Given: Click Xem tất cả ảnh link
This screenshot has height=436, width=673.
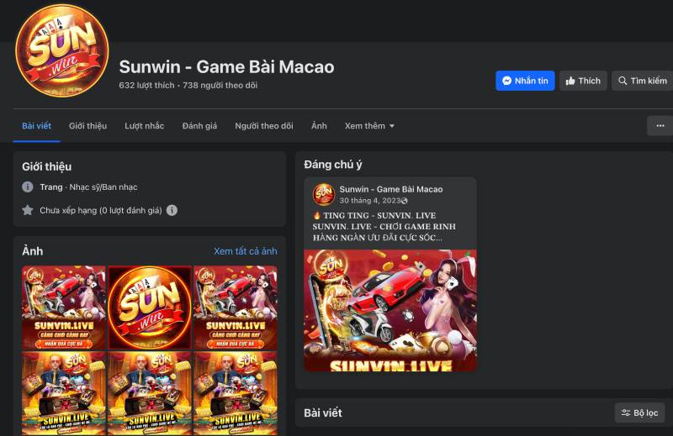Looking at the screenshot, I should click(245, 251).
